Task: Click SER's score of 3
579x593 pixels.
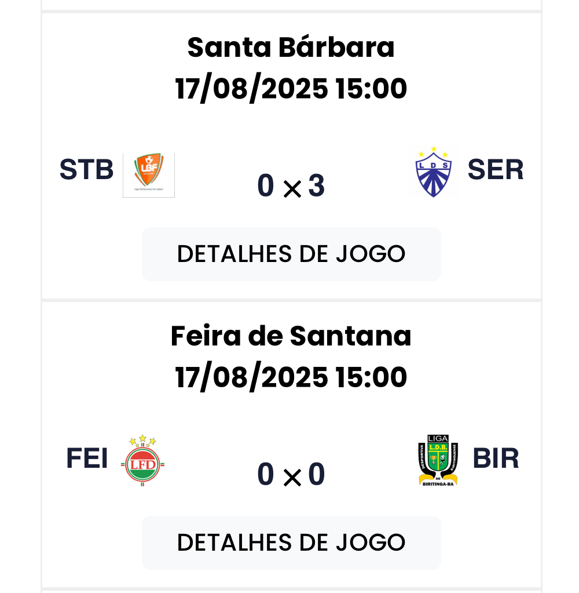Action: 316,186
